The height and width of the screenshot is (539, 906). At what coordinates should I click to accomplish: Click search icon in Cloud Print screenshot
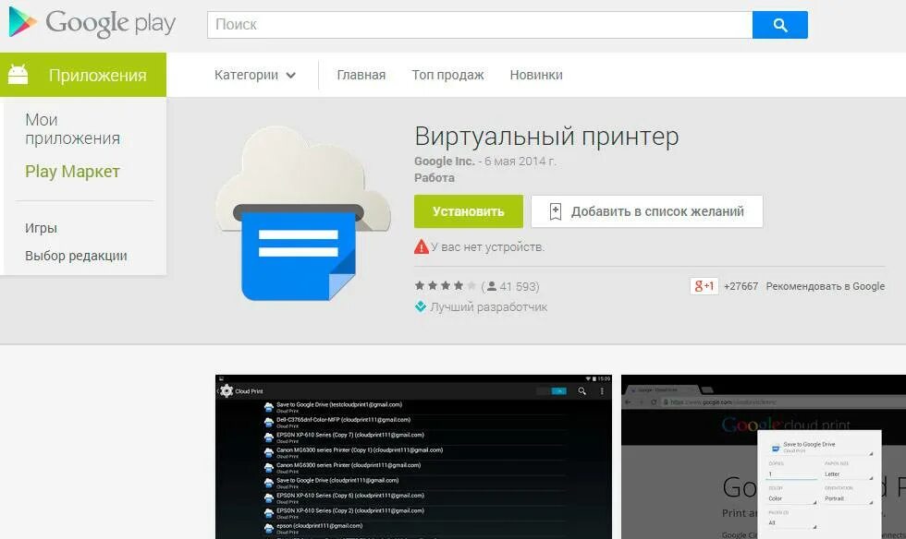pos(582,391)
